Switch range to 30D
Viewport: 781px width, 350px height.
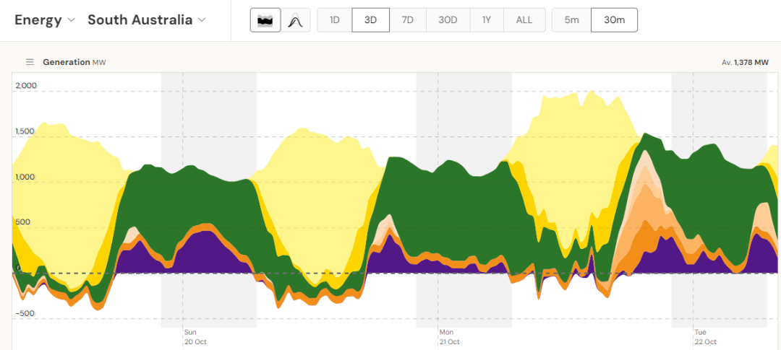tap(448, 20)
